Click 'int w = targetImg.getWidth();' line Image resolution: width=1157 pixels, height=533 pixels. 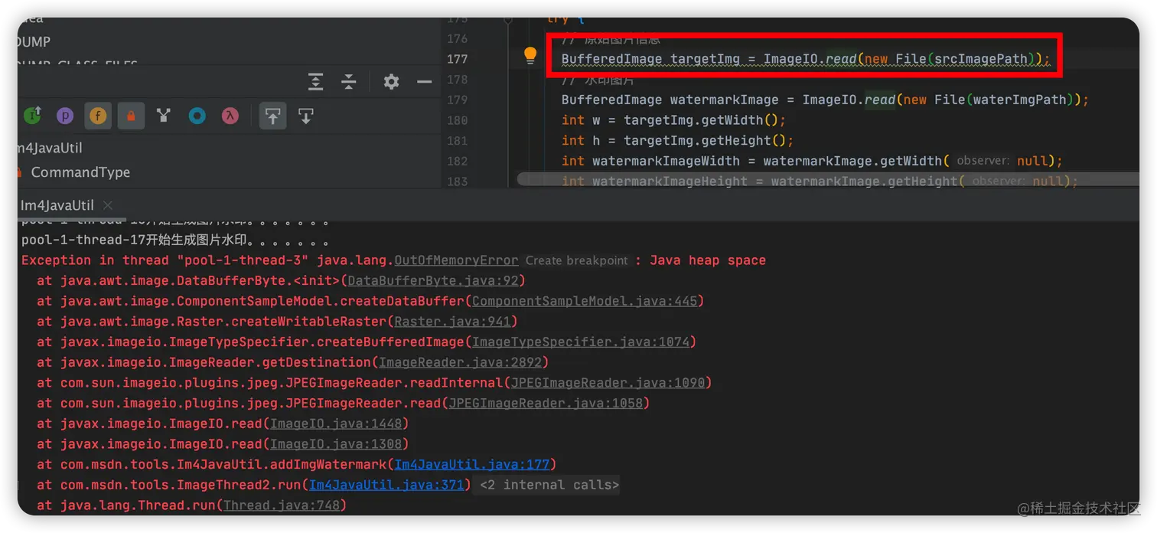point(674,120)
